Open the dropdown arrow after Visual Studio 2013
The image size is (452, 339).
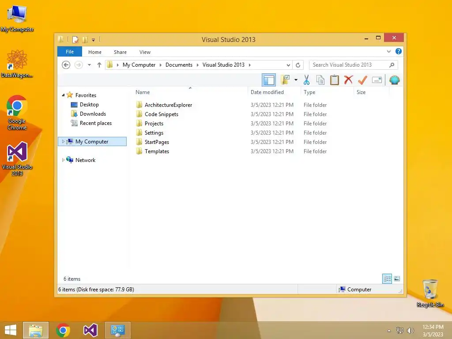[x=250, y=65]
